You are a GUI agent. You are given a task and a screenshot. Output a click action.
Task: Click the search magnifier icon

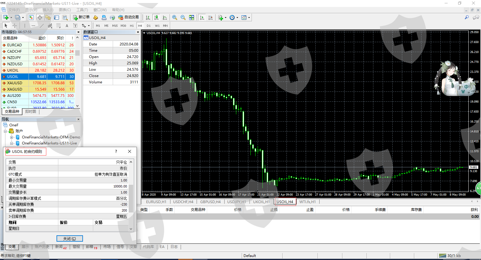[x=467, y=17]
